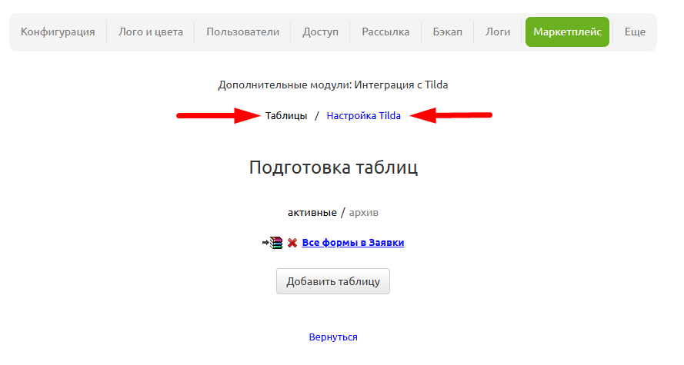Image resolution: width=684 pixels, height=365 pixels.
Task: Open the Все формы в Заявки link
Action: [352, 243]
